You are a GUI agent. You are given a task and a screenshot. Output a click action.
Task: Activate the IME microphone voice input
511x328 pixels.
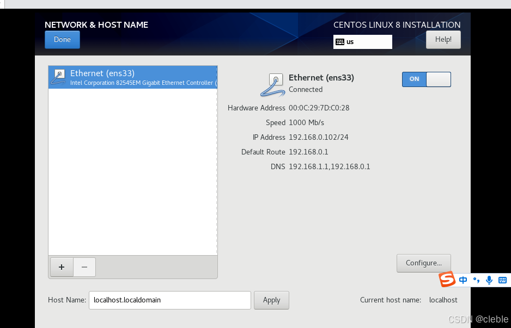pyautogui.click(x=489, y=280)
